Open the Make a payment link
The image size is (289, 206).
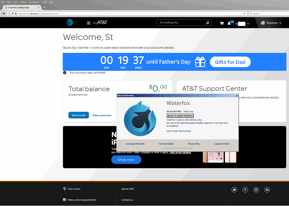pos(102,115)
